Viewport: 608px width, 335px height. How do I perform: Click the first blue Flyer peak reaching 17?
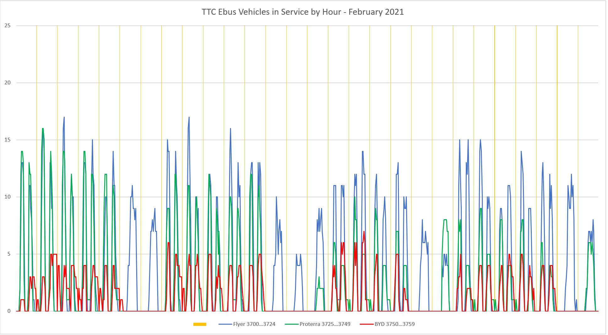pos(64,118)
